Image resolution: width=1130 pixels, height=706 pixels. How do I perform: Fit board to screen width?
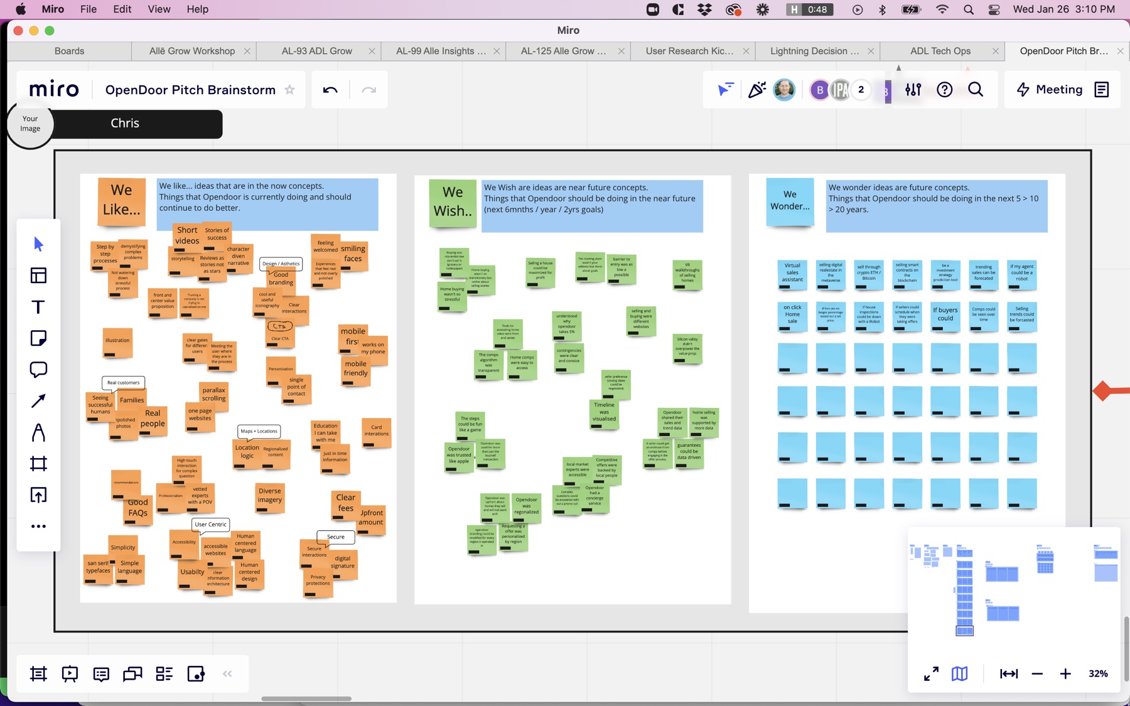coord(1009,673)
